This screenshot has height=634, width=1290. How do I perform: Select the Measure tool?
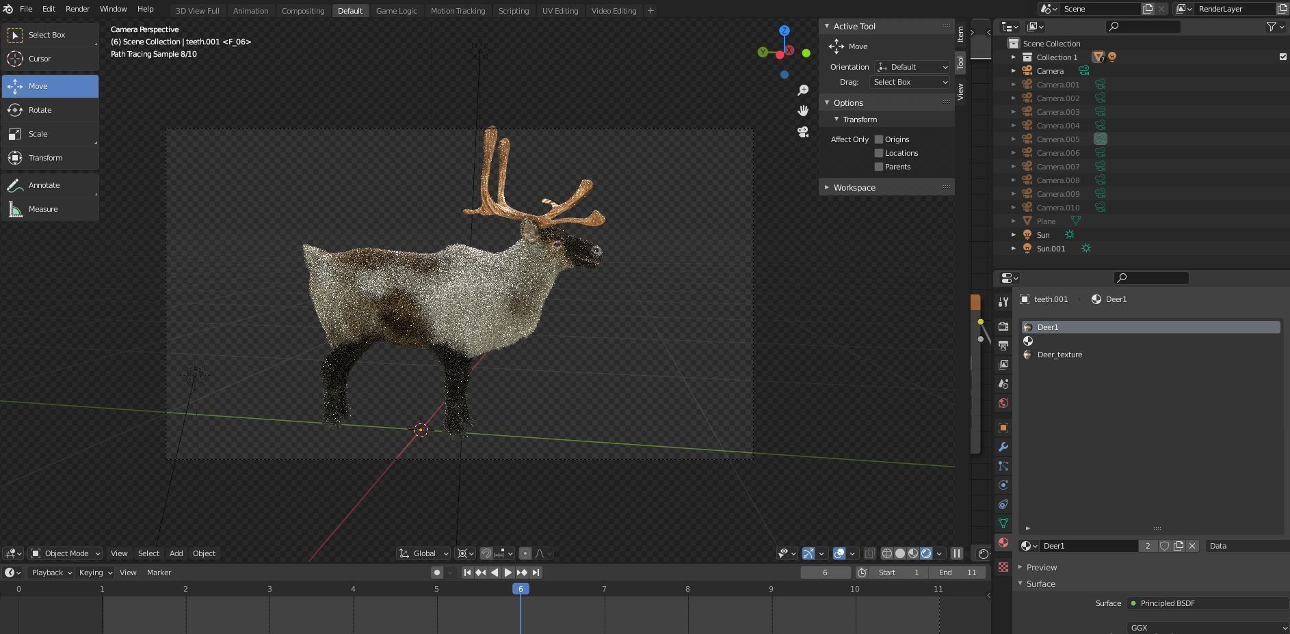[50, 209]
